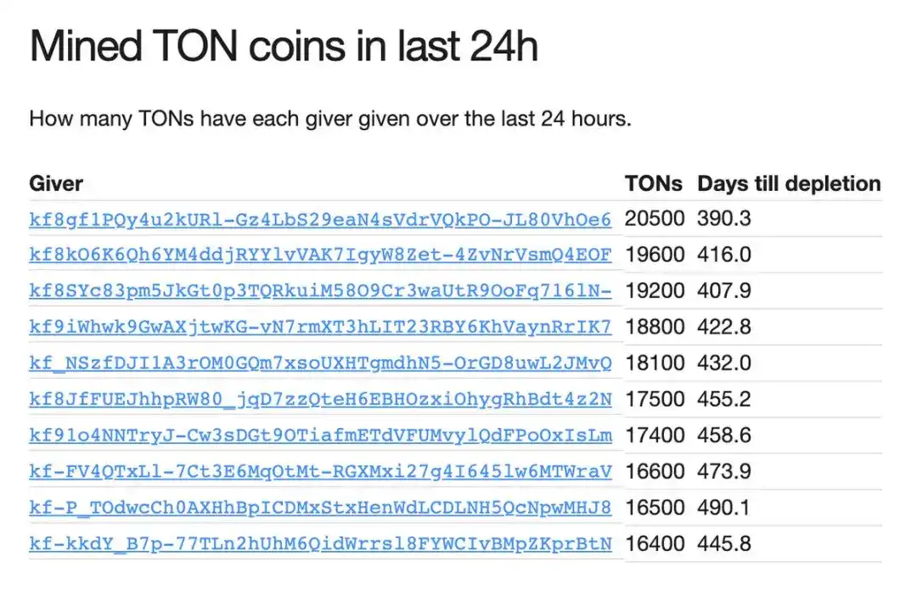Open the giver link starting with kf8kO6K6Qh6YM
This screenshot has height=590, width=917.
click(318, 255)
